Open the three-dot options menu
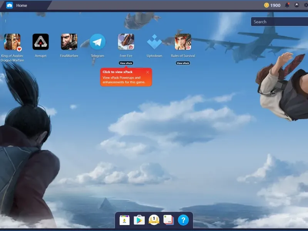This screenshot has height=231, width=308. coord(5,21)
